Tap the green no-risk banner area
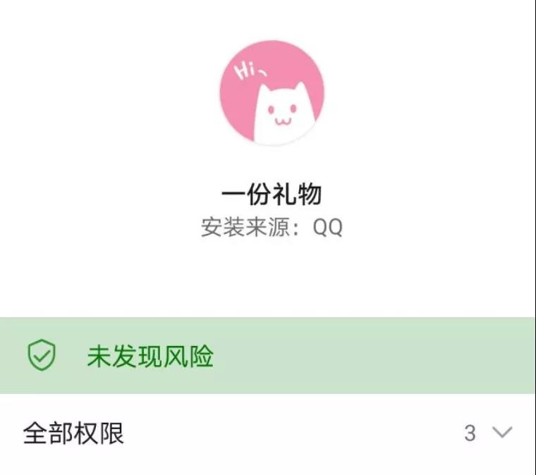Screen dimensions: 536x475 268,355
